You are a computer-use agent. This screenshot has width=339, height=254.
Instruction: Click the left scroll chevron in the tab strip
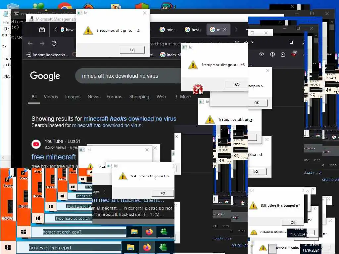[x=56, y=29]
